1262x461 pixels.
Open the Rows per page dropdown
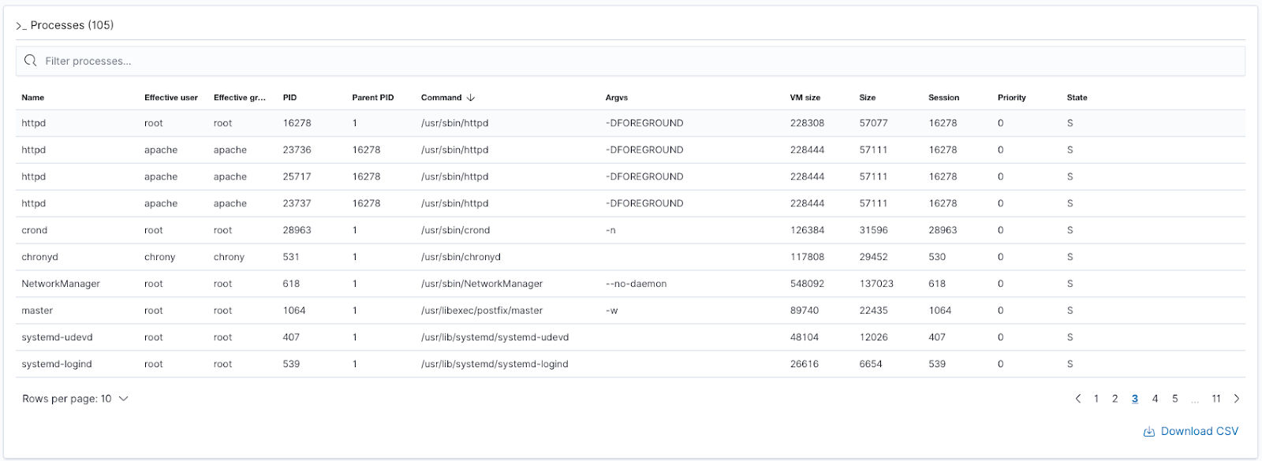(76, 399)
